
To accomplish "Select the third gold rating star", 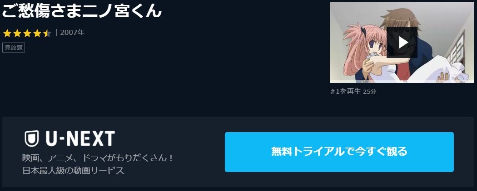I will 27,33.
